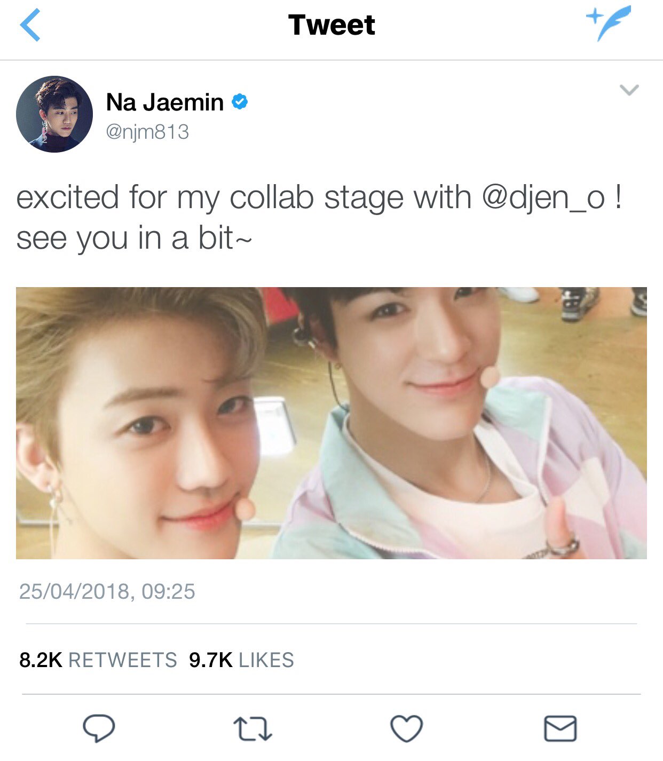Screen dimensions: 663x761
Task: Tap the 25/04/2018, 09:25 timestamp
Action: click(x=107, y=591)
